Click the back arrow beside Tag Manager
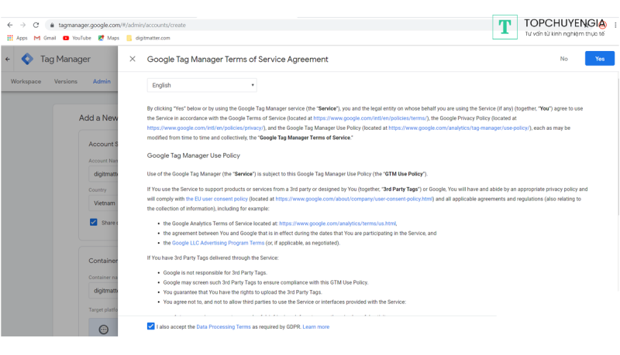 coord(8,59)
